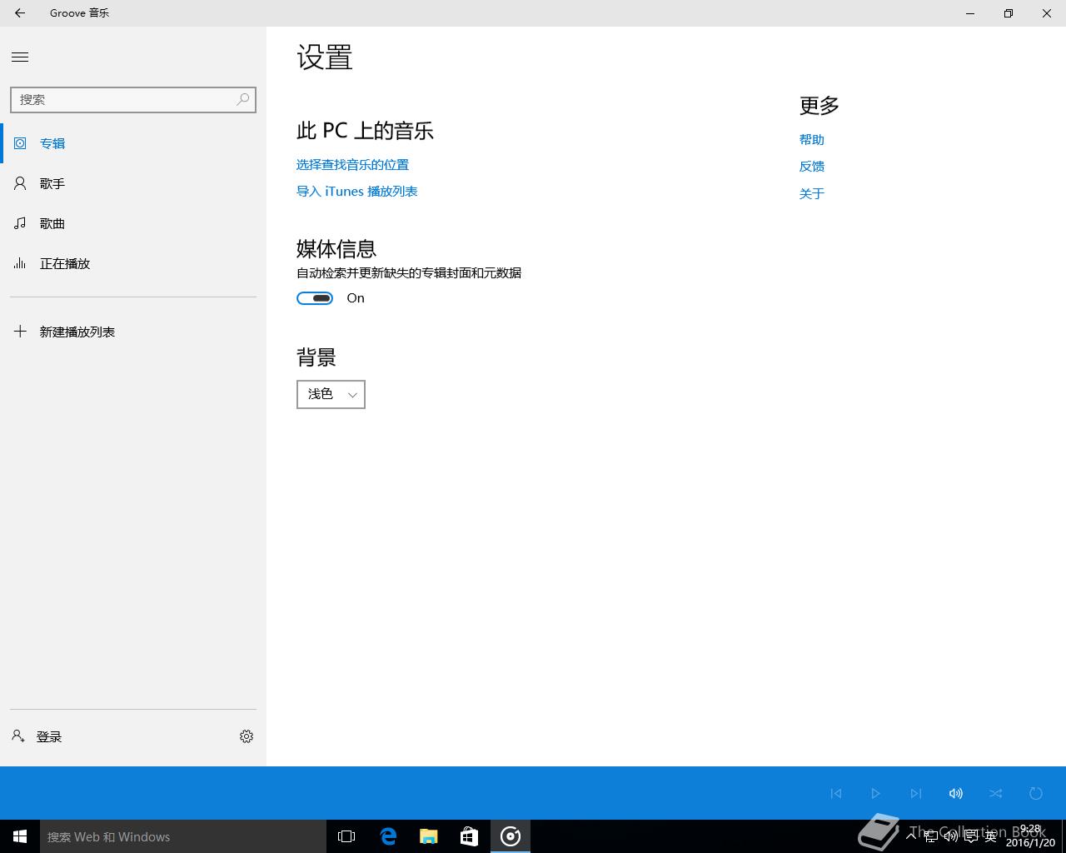Toggle repeat in the player bar
1066x853 pixels.
pyautogui.click(x=1036, y=793)
